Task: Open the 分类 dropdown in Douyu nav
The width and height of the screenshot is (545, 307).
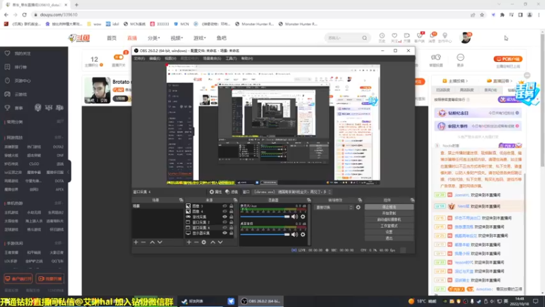Action: pyautogui.click(x=154, y=38)
